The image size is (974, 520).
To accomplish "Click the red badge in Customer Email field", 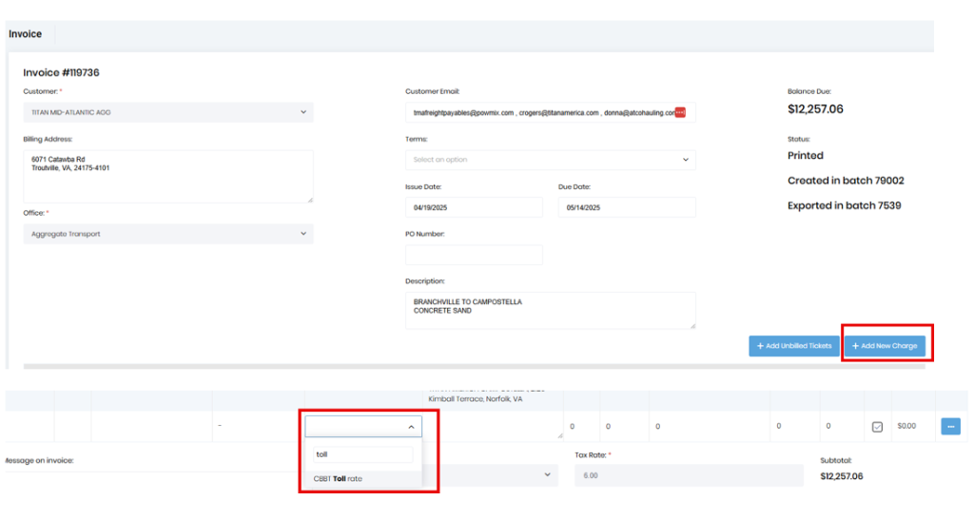I will (x=680, y=112).
